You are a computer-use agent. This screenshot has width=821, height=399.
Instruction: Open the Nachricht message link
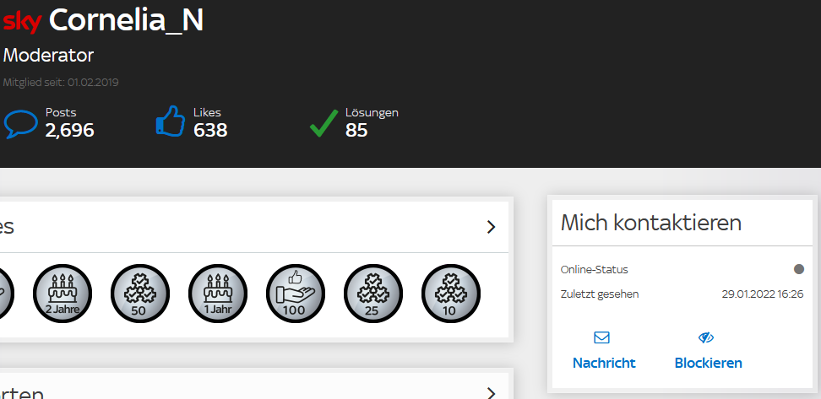604,363
